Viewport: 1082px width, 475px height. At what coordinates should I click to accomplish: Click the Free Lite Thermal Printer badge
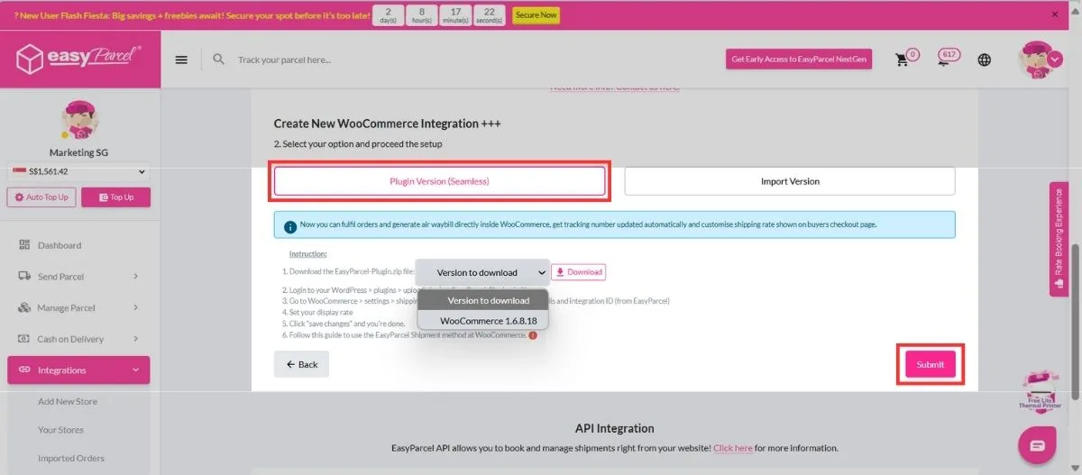[1038, 391]
